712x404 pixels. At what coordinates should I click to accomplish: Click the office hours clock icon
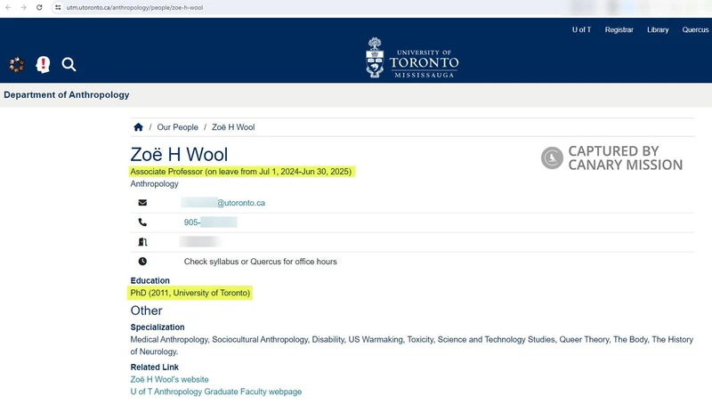pyautogui.click(x=142, y=261)
